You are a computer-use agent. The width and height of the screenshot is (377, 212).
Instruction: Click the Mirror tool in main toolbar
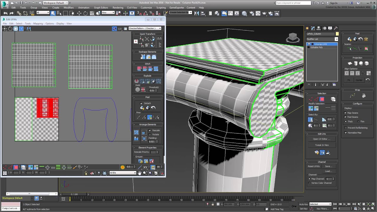[x=196, y=13]
